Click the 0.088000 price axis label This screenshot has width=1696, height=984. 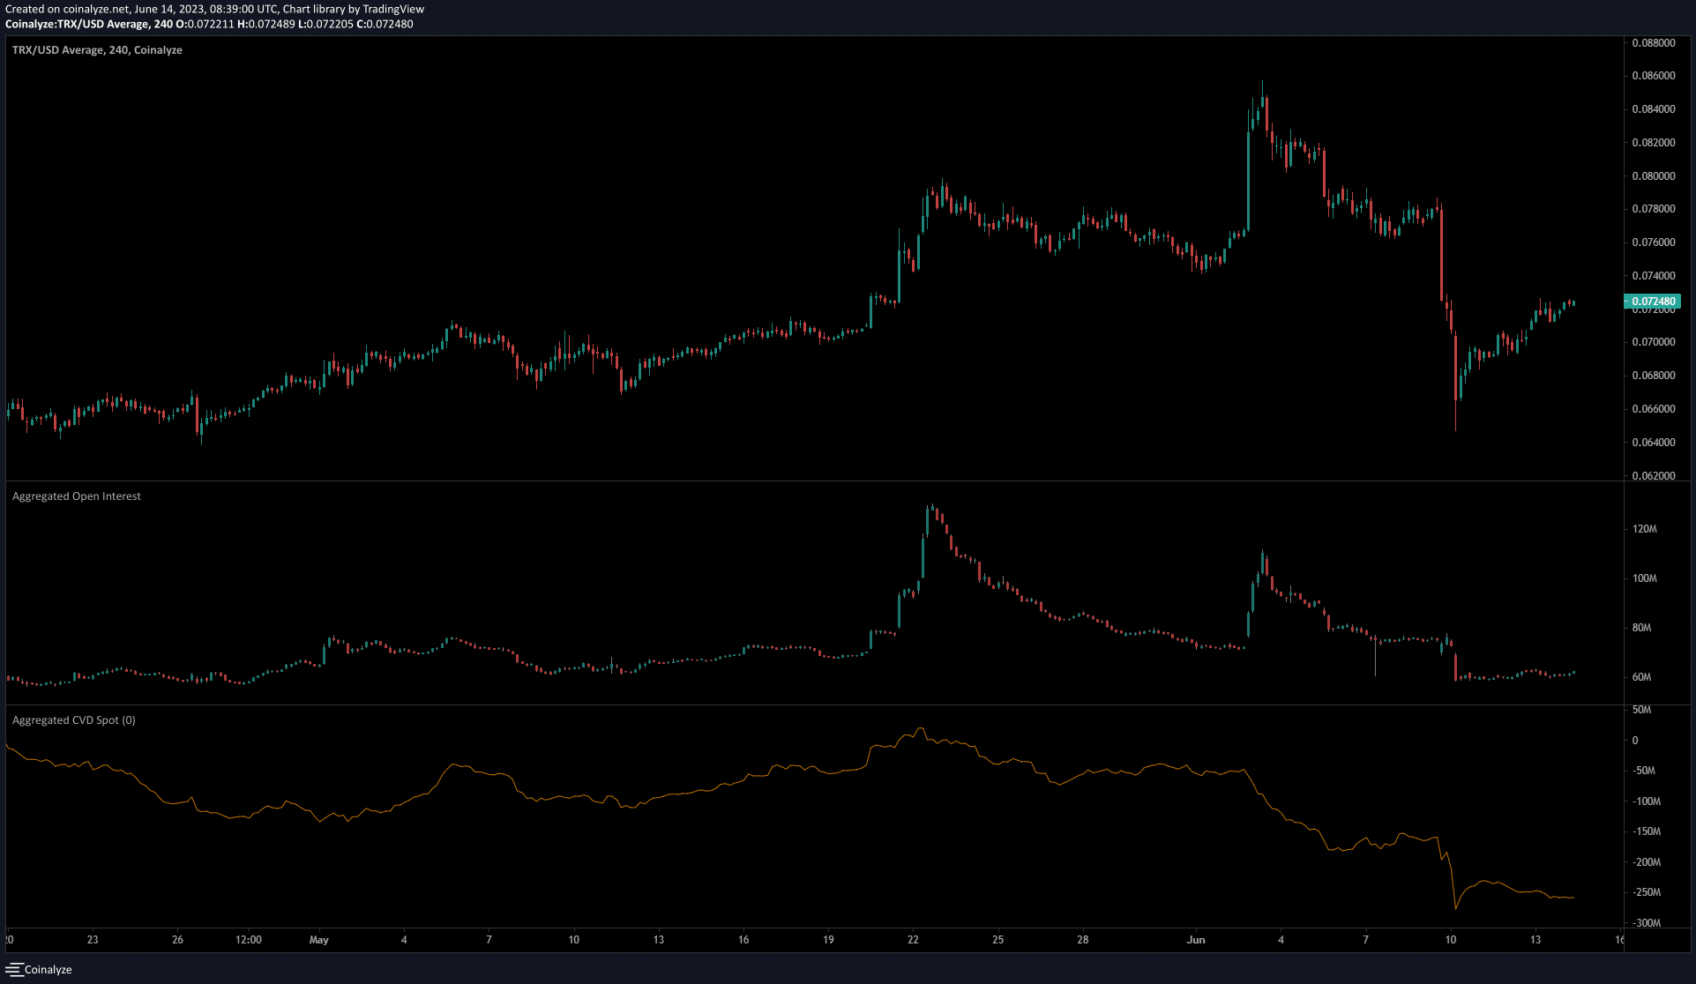click(x=1653, y=42)
